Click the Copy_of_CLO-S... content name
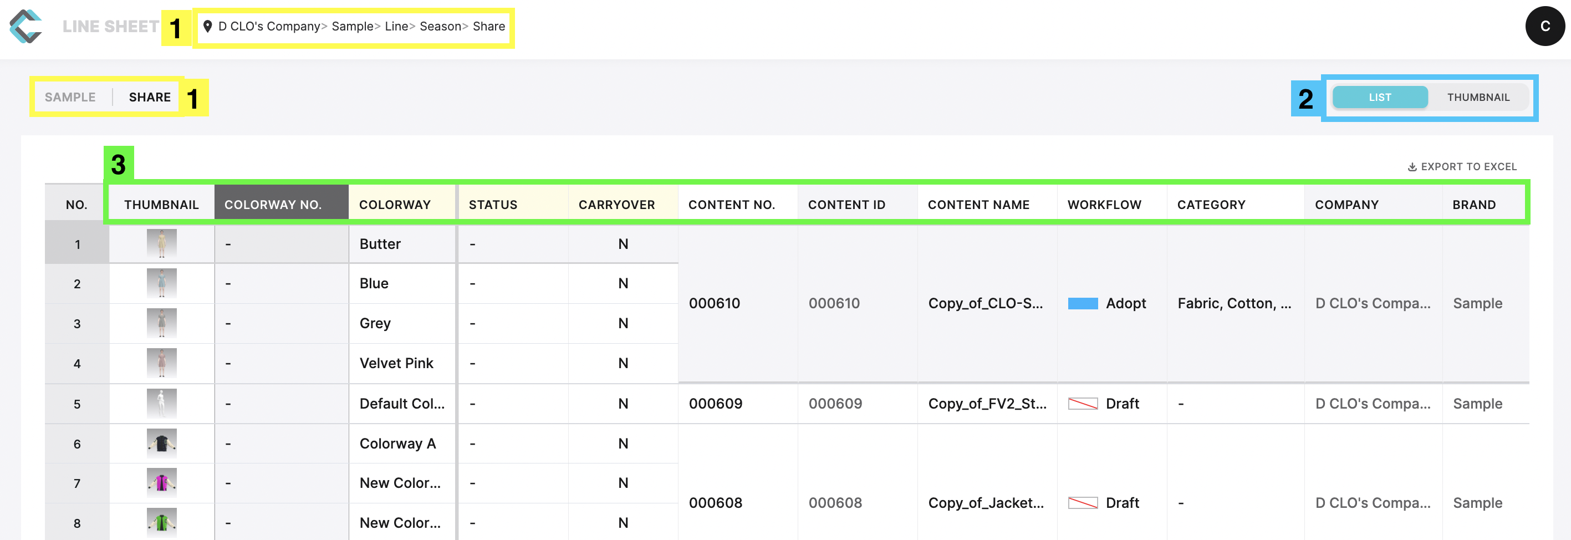The width and height of the screenshot is (1571, 540). tap(985, 303)
